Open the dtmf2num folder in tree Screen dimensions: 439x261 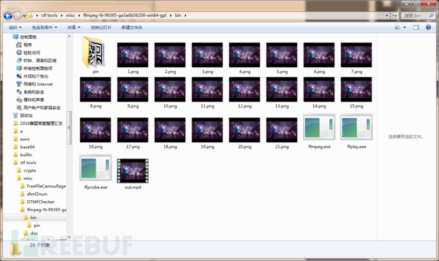pyautogui.click(x=37, y=194)
